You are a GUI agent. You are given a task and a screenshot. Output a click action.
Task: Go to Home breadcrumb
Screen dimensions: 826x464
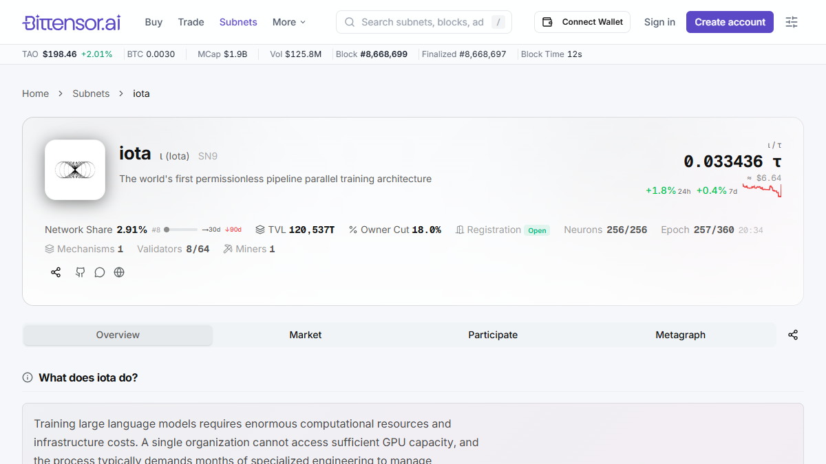tap(35, 93)
